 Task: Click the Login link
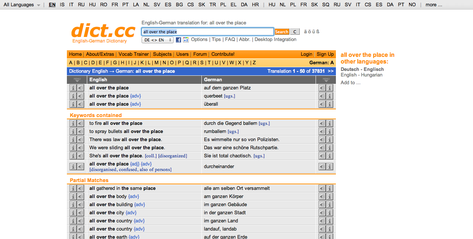click(x=306, y=54)
